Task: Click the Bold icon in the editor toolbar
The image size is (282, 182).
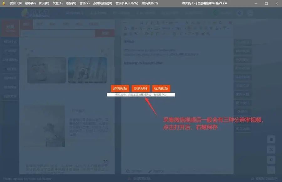Action: (x=142, y=23)
